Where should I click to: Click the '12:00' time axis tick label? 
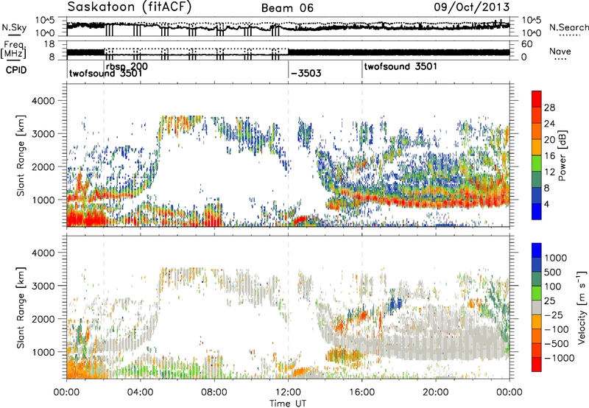pos(288,393)
